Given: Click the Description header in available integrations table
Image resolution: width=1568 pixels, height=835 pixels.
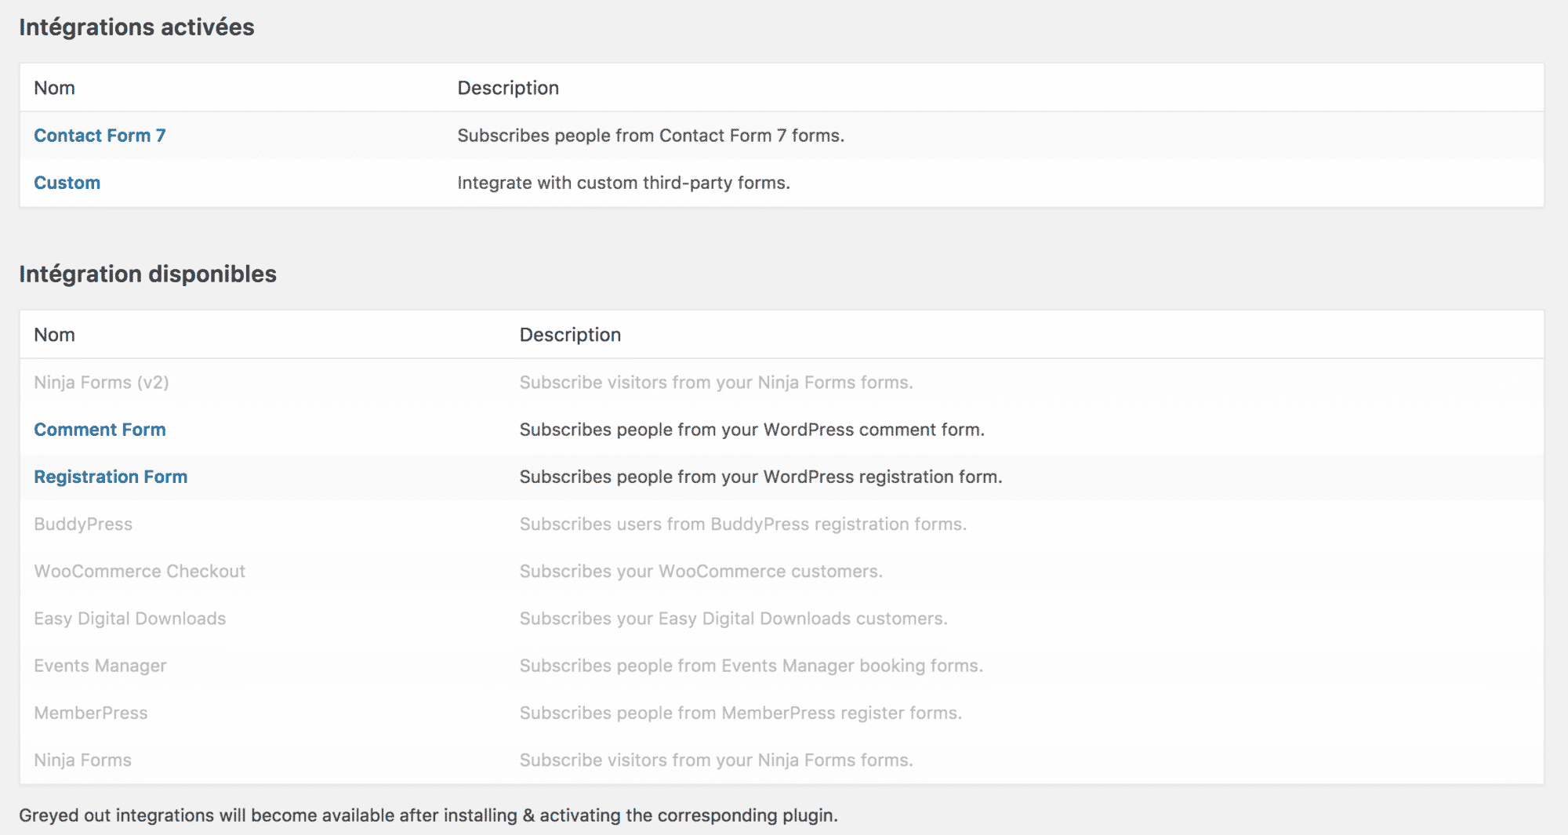Looking at the screenshot, I should point(570,334).
